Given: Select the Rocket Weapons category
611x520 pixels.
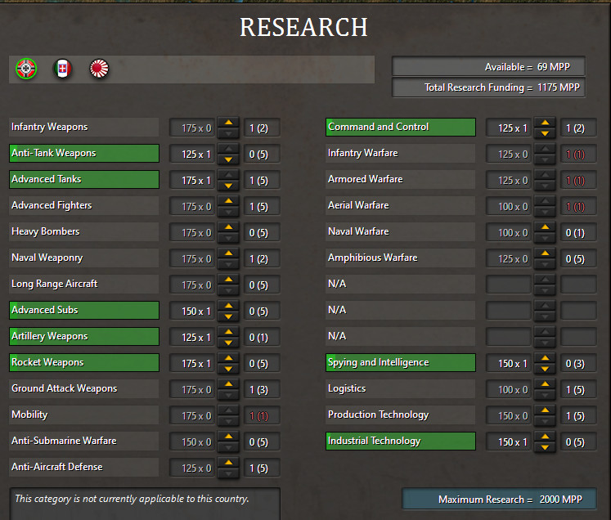Looking at the screenshot, I should [83, 362].
